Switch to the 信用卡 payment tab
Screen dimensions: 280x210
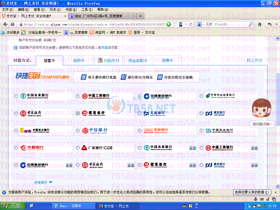pos(79,60)
